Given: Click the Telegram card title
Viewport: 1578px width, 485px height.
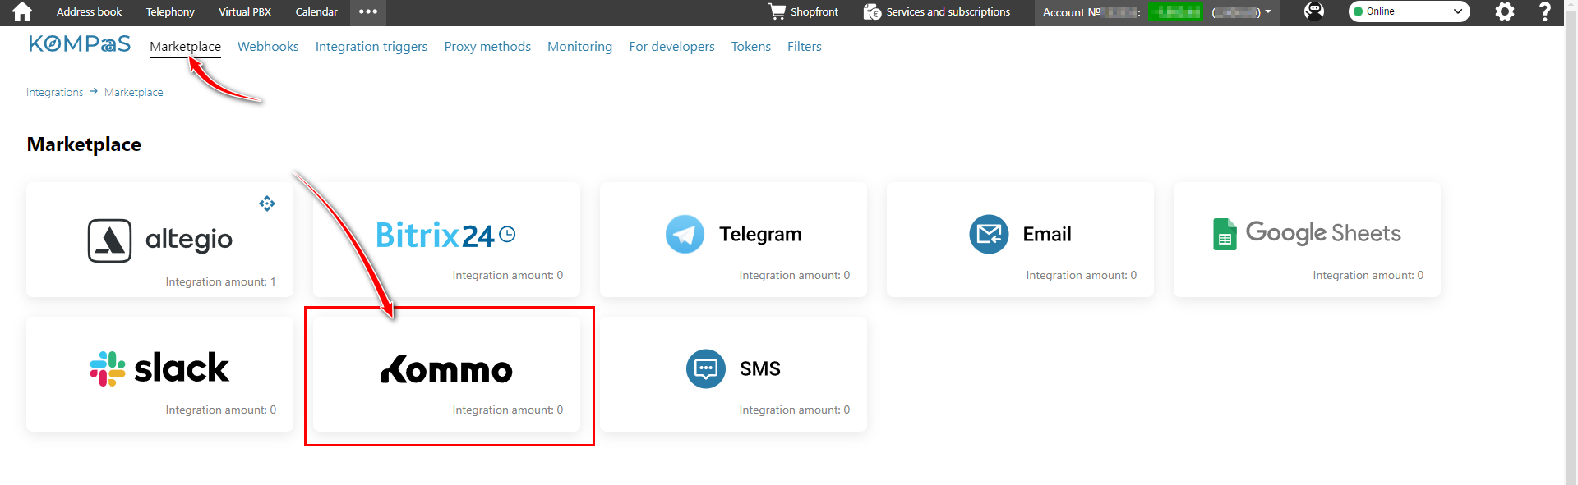Looking at the screenshot, I should (760, 234).
